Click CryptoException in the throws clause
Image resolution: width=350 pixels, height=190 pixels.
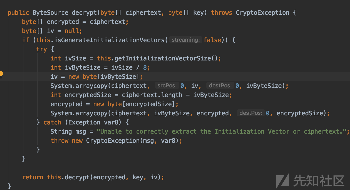262,12
